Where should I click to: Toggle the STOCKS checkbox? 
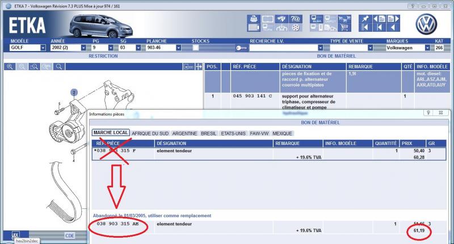coord(196,48)
